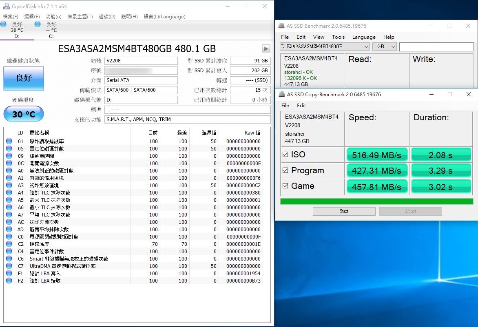The height and width of the screenshot is (327, 478).
Task: Open the 1 GB test size dropdown
Action: click(384, 46)
